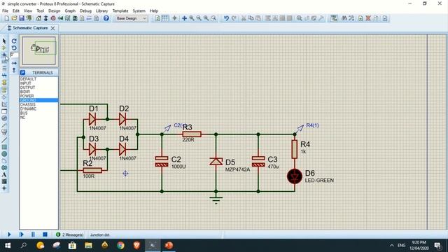The width and height of the screenshot is (448, 252).
Task: Select the 2D marker tool at bottom
Action: pos(4,188)
